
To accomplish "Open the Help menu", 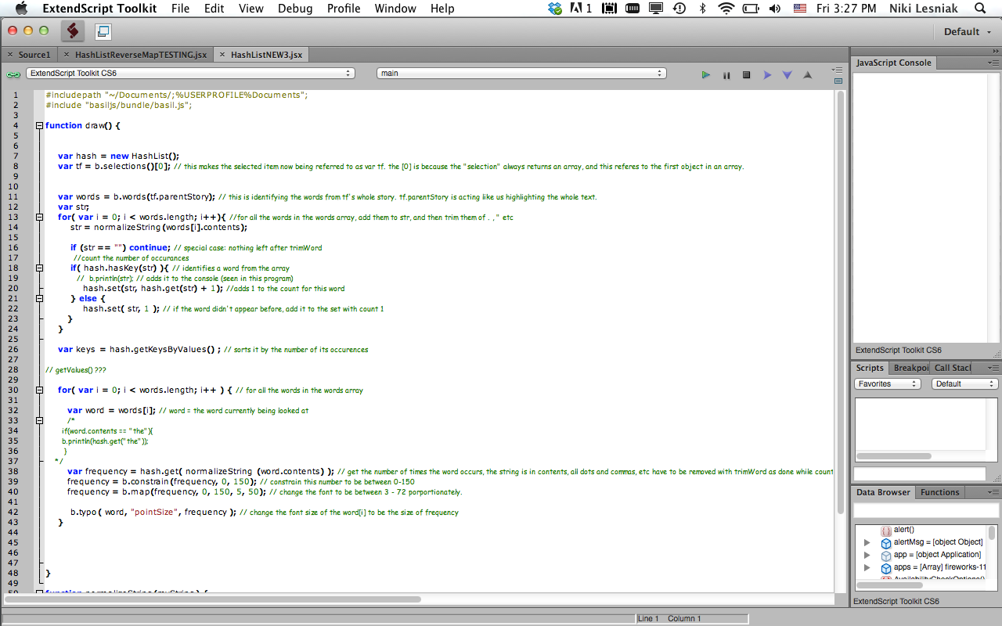I will 442,9.
